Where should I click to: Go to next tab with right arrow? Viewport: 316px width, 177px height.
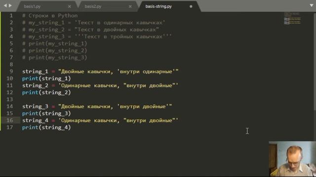click(x=10, y=5)
